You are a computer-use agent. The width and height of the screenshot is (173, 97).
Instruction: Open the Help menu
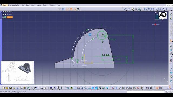click(x=58, y=5)
